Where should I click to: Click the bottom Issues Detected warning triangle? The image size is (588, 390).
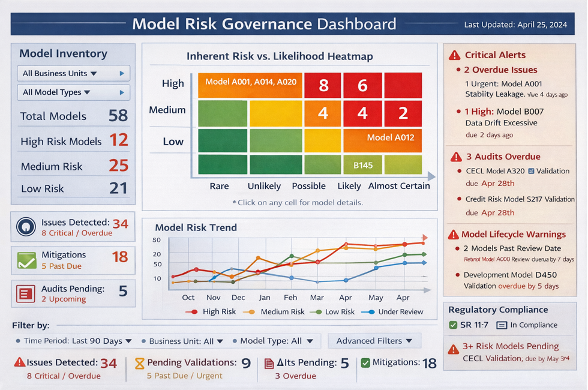pyautogui.click(x=19, y=362)
